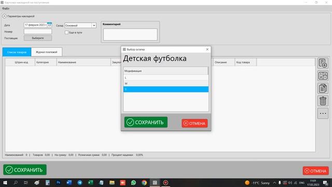Open Telegram from the taskbar

pos(80,182)
